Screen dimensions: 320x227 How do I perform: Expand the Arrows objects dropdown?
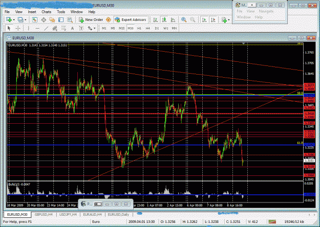tap(95, 29)
